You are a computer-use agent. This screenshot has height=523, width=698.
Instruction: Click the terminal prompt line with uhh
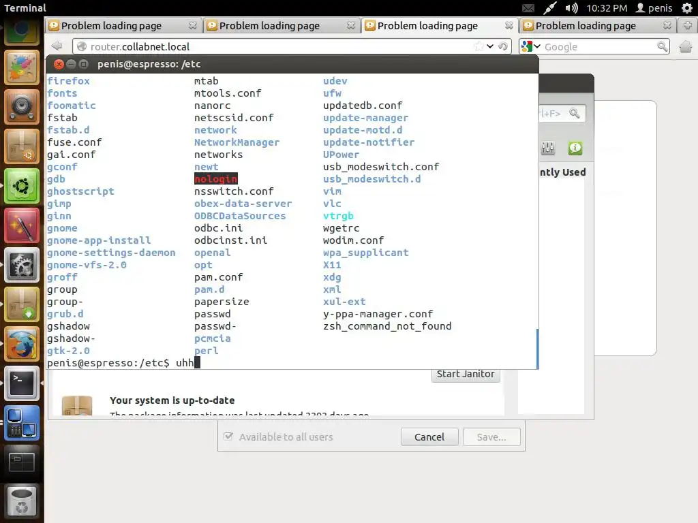[x=124, y=363]
